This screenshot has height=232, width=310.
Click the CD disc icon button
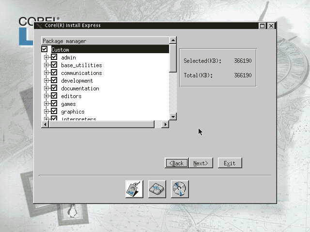coord(179,189)
